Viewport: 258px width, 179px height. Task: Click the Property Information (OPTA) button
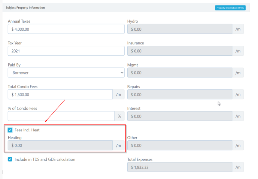tap(230, 8)
